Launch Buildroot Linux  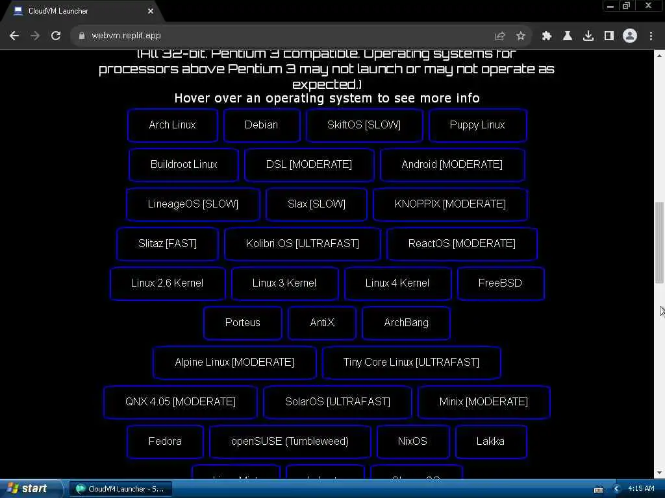184,164
